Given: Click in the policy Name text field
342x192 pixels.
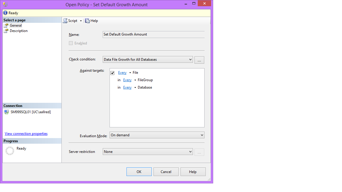Looking at the screenshot, I should coord(153,34).
